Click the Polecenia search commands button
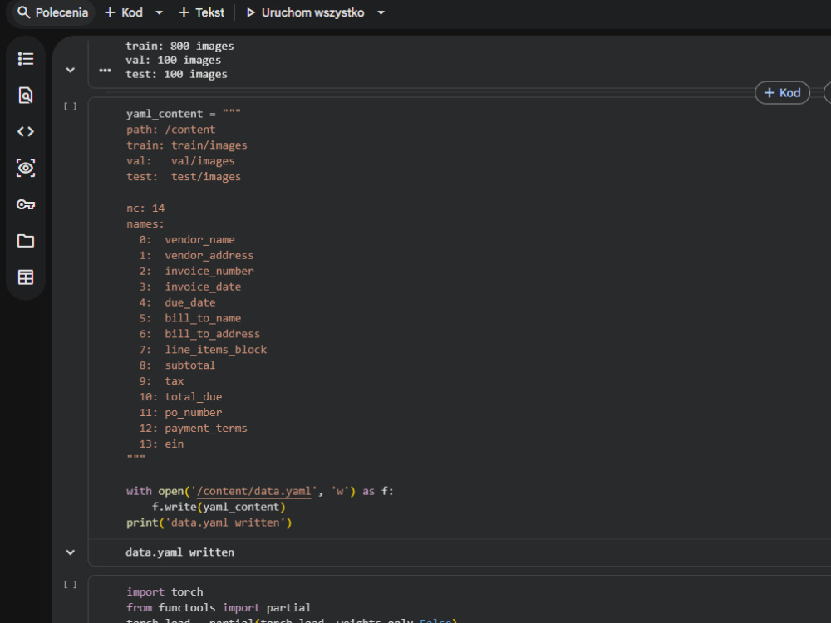Screen dimensions: 831x623 coord(52,12)
